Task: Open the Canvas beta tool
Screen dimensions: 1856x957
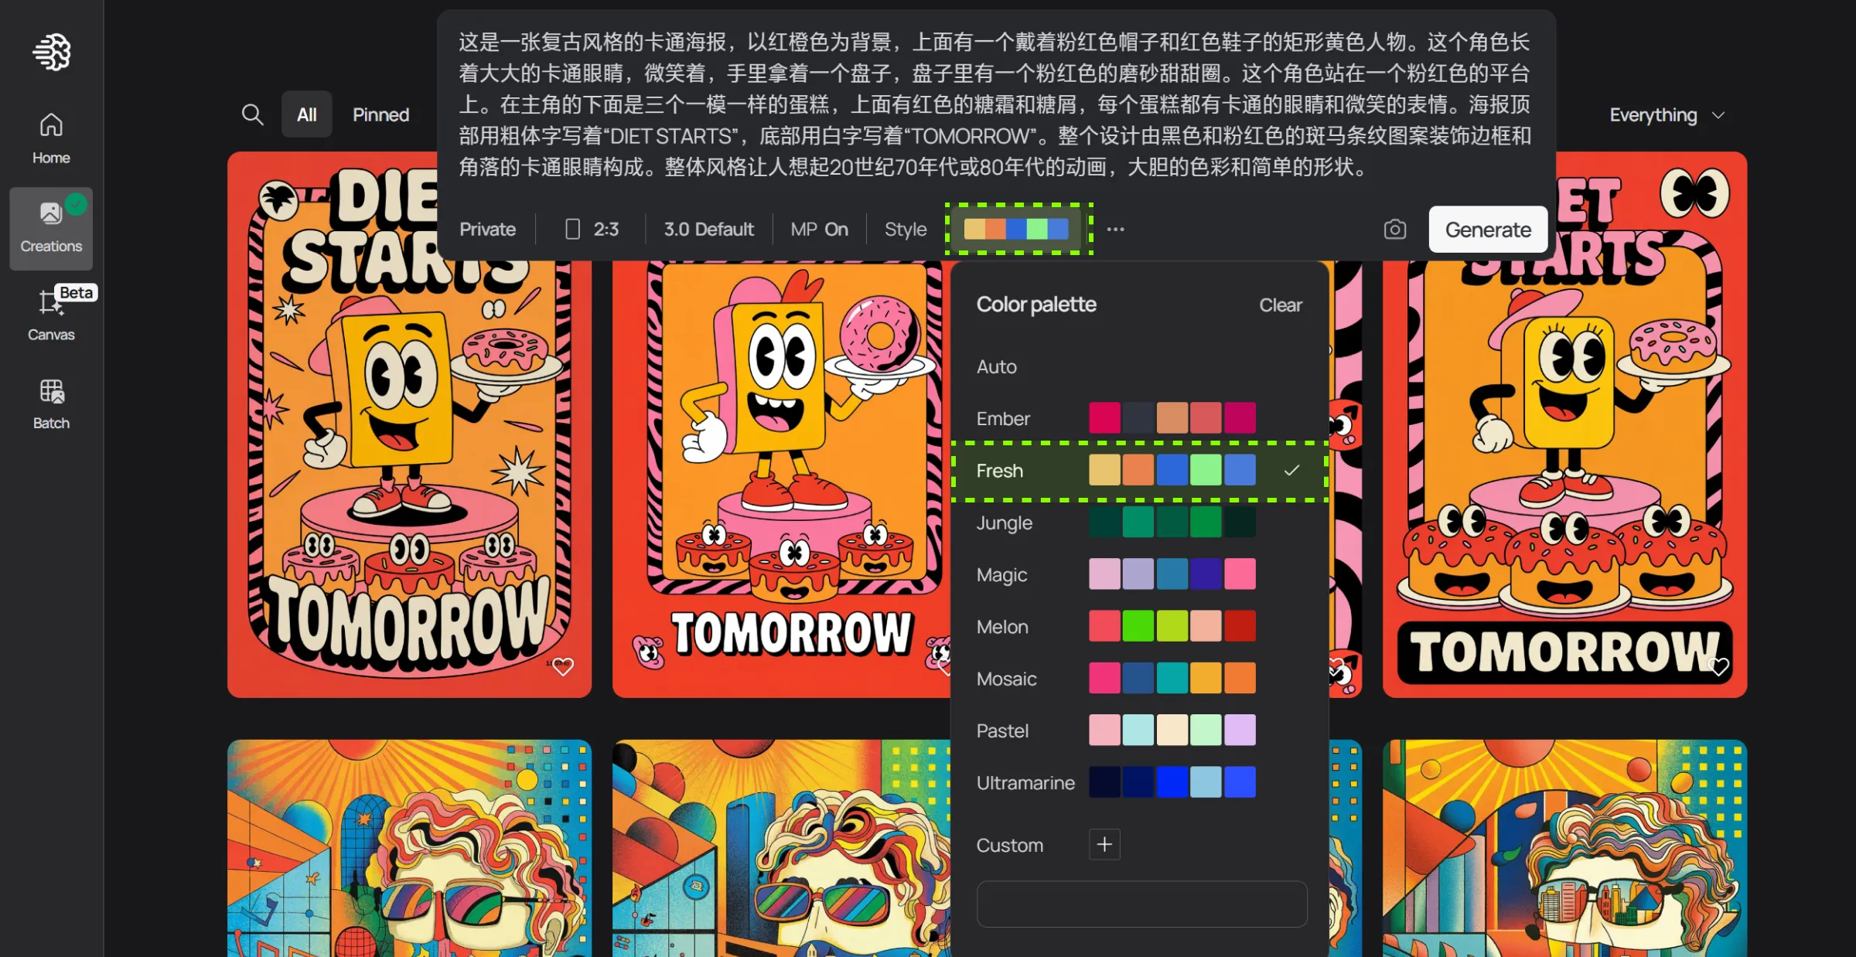Action: click(x=51, y=315)
